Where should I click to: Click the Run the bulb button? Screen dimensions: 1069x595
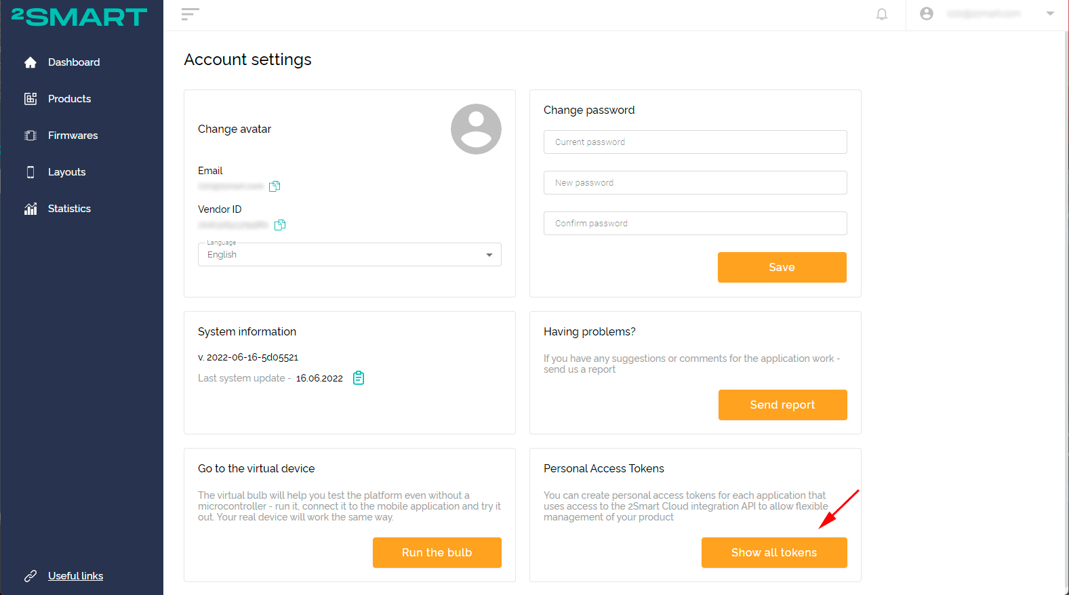click(437, 552)
